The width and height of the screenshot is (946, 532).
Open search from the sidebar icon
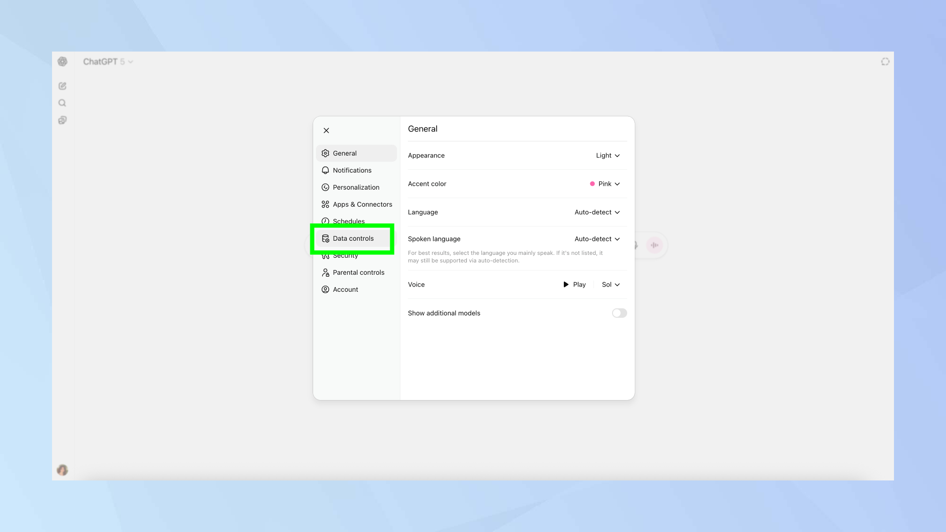[x=62, y=103]
